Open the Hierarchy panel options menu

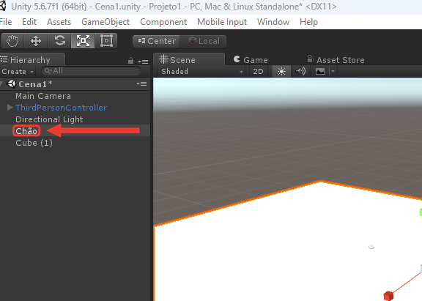(143, 62)
